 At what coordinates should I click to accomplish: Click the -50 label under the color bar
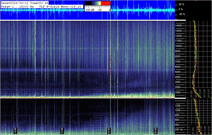pos(99,10)
